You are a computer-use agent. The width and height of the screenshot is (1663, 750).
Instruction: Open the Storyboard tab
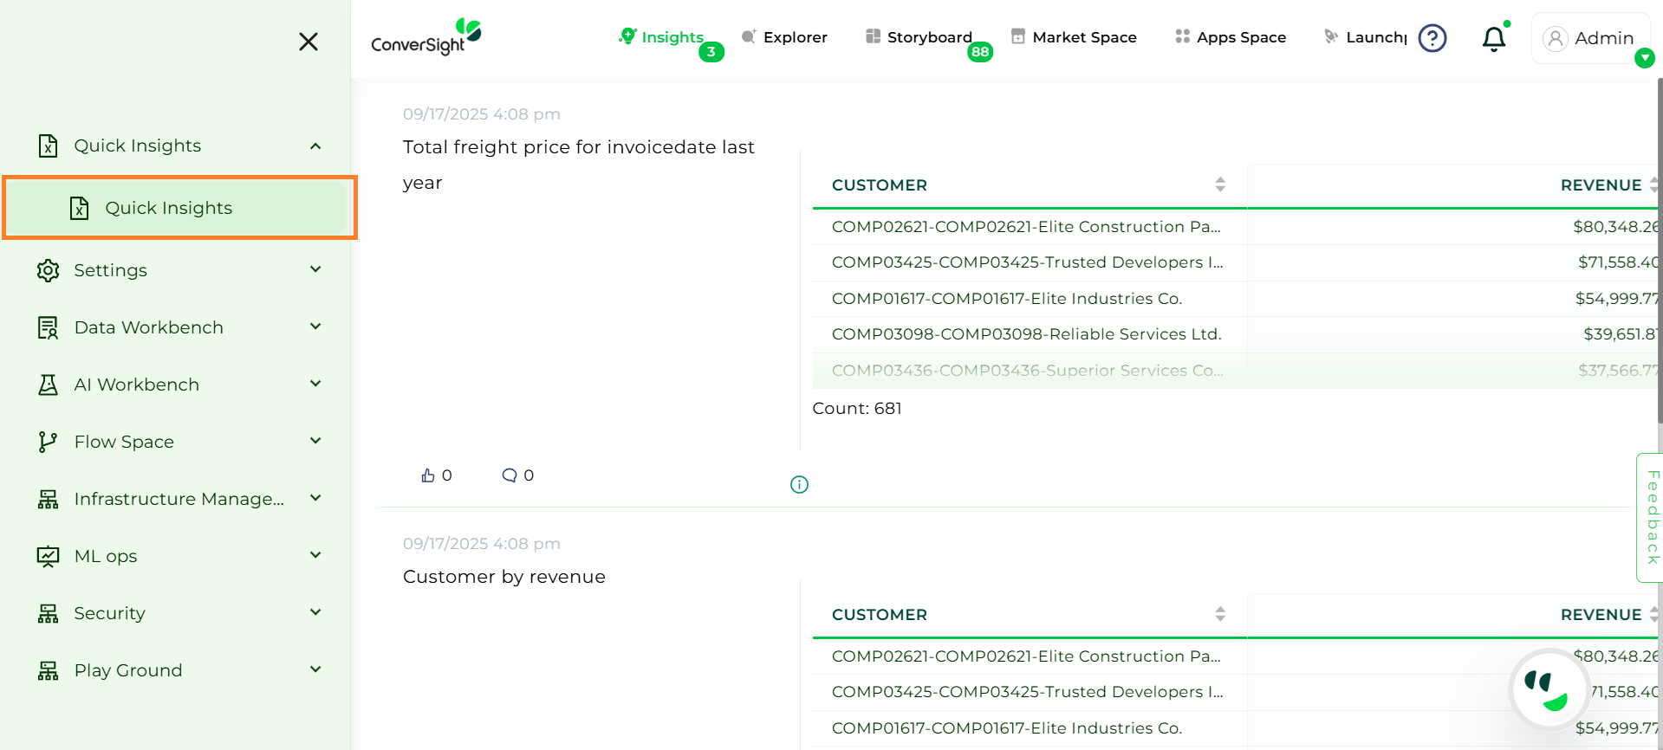coord(919,37)
